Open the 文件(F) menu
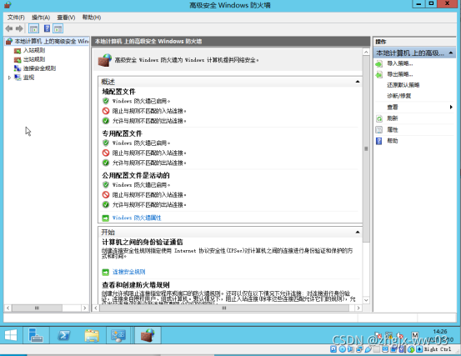 pos(16,18)
